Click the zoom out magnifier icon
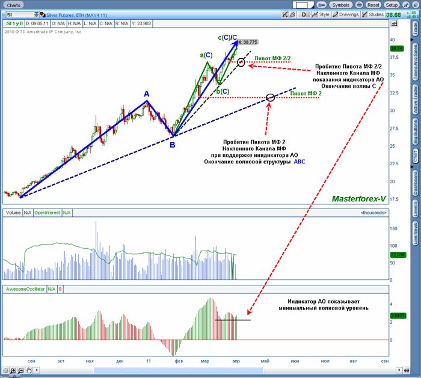This screenshot has height=378, width=421. (x=21, y=371)
